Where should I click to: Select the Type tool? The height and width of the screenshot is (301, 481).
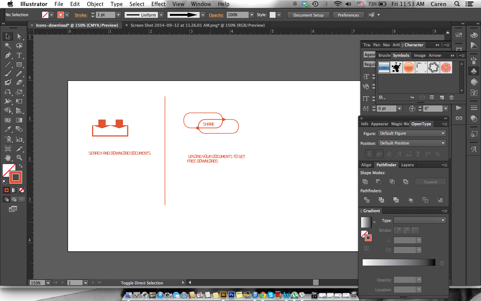pos(19,55)
